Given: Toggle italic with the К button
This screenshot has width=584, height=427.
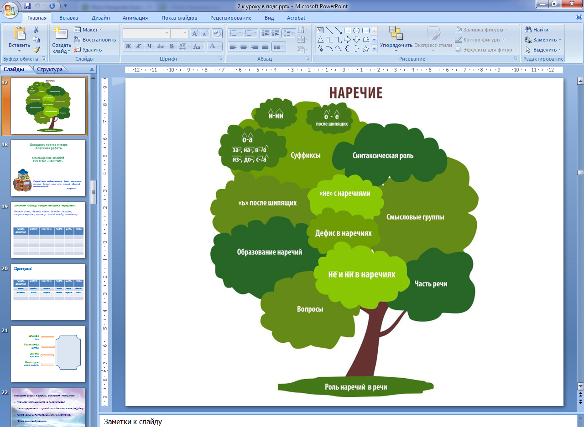Looking at the screenshot, I should [138, 46].
